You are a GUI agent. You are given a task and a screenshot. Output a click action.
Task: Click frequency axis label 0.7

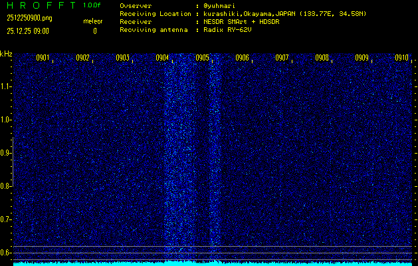5,219
